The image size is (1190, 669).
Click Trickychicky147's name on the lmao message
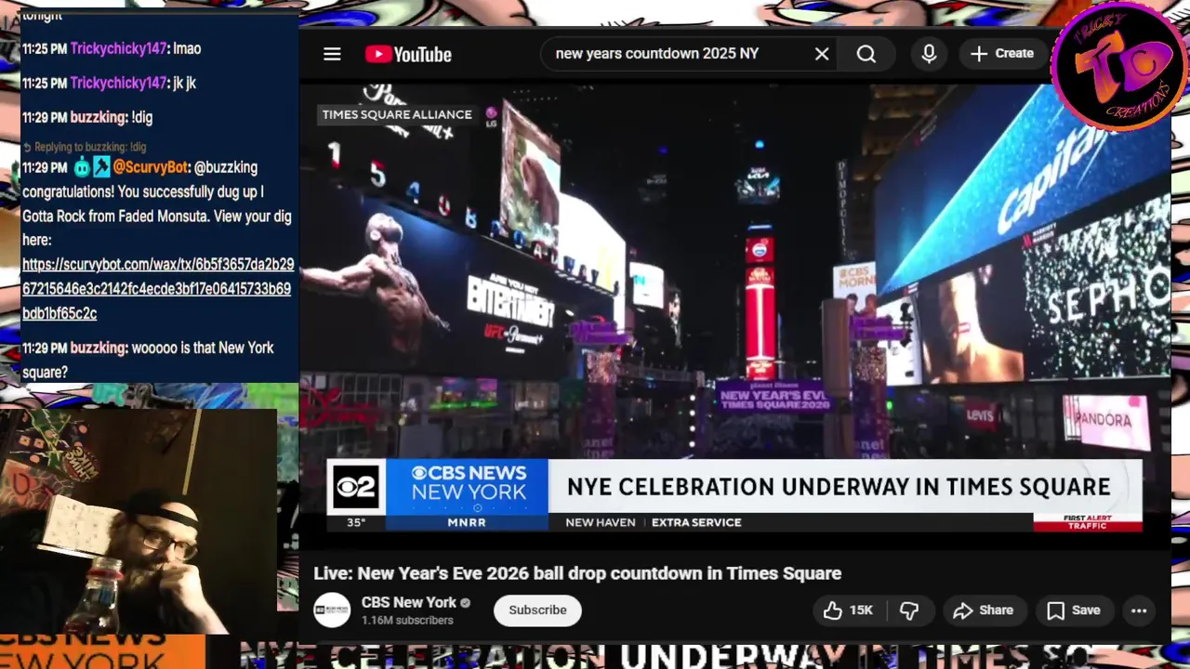coord(118,48)
